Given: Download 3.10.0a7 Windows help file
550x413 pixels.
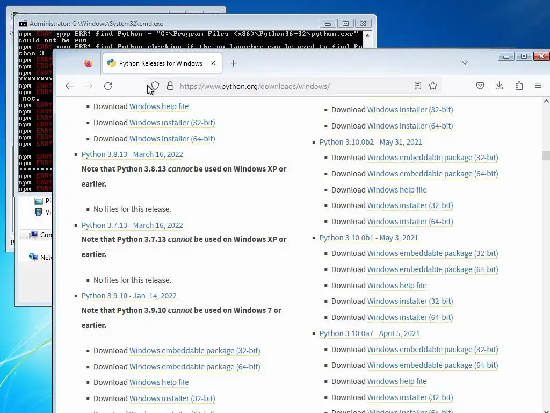Looking at the screenshot, I should coord(397,381).
